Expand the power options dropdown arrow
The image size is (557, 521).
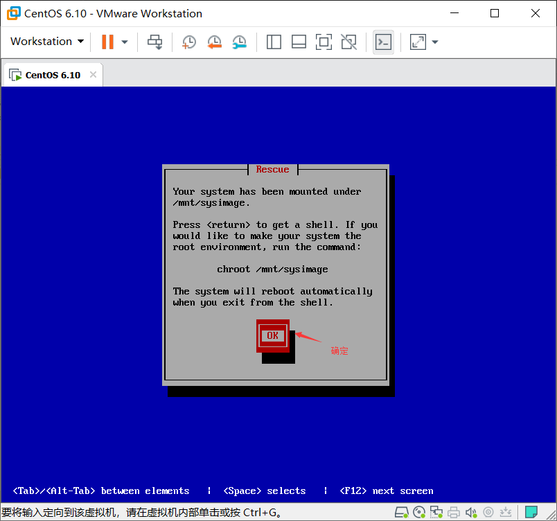tap(124, 42)
